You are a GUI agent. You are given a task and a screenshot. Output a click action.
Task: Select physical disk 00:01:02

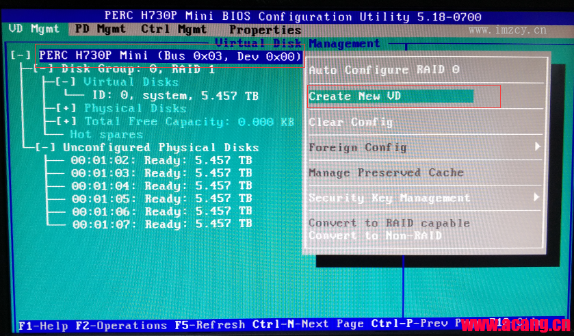tap(161, 160)
